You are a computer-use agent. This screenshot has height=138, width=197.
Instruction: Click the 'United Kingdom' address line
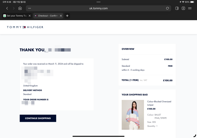[30, 86]
